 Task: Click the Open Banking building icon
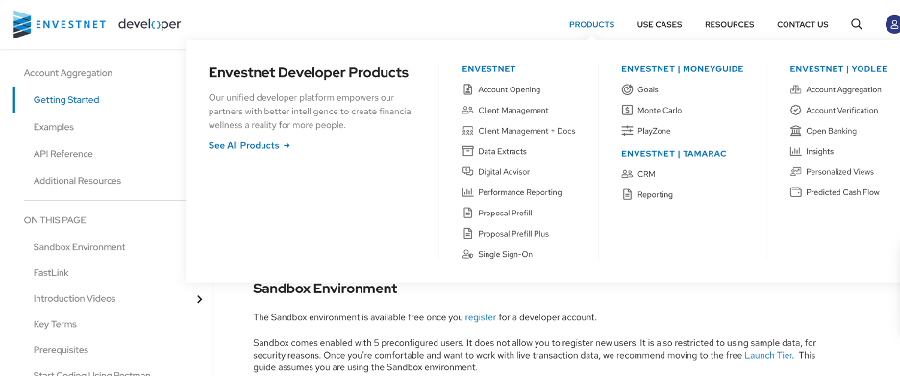795,131
